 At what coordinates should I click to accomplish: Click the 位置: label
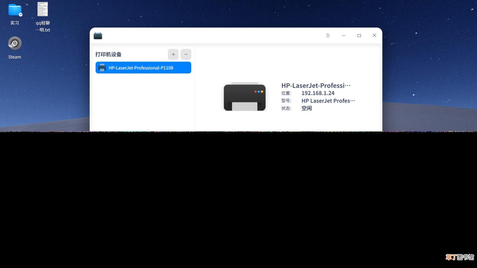(286, 93)
